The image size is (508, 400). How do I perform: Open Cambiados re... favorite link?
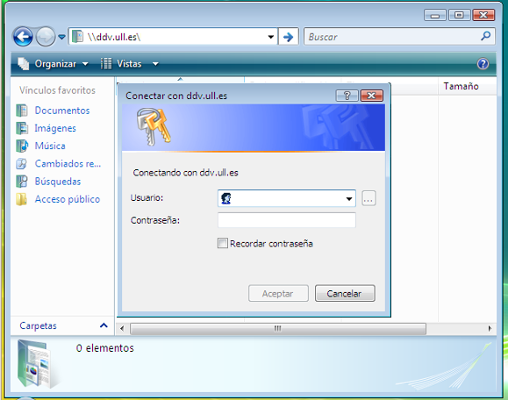[x=68, y=163]
